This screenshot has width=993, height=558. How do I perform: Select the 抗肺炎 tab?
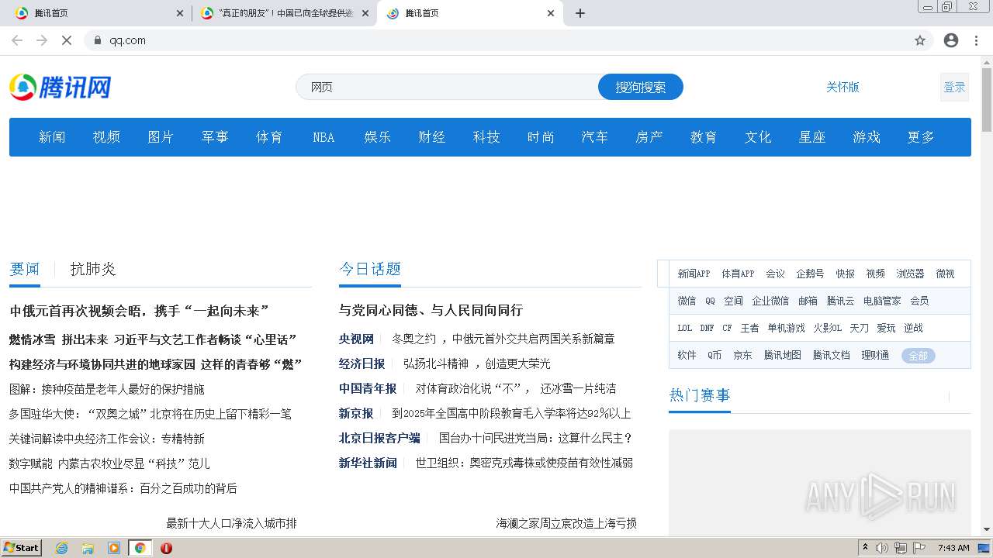click(x=93, y=269)
